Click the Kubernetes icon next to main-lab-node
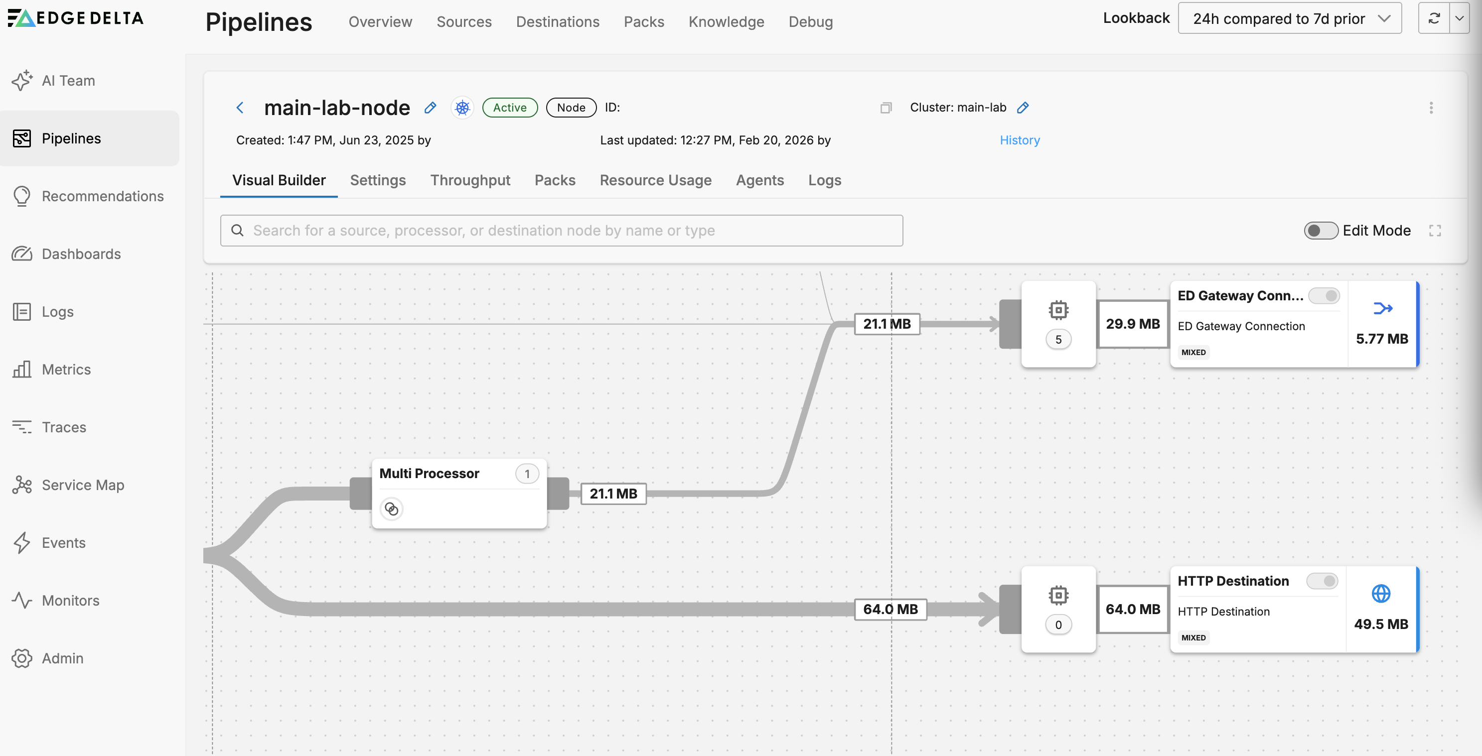Image resolution: width=1482 pixels, height=756 pixels. [462, 108]
